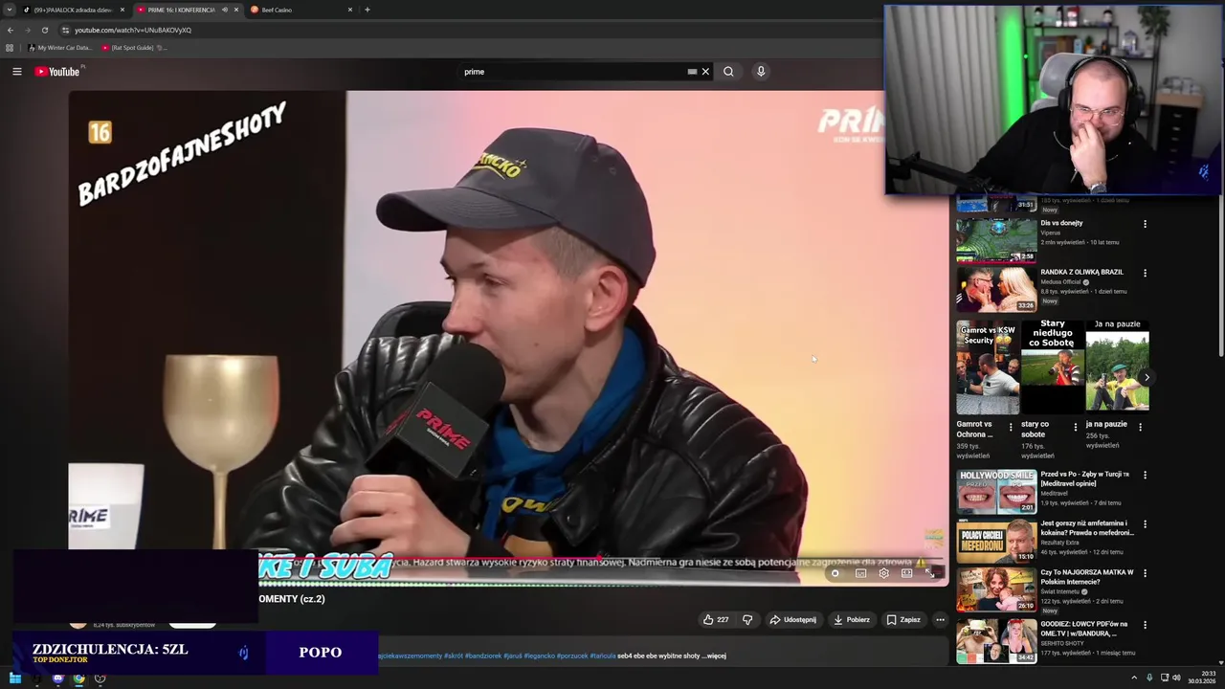Open video player settings gear
Image resolution: width=1225 pixels, height=689 pixels.
tap(883, 573)
